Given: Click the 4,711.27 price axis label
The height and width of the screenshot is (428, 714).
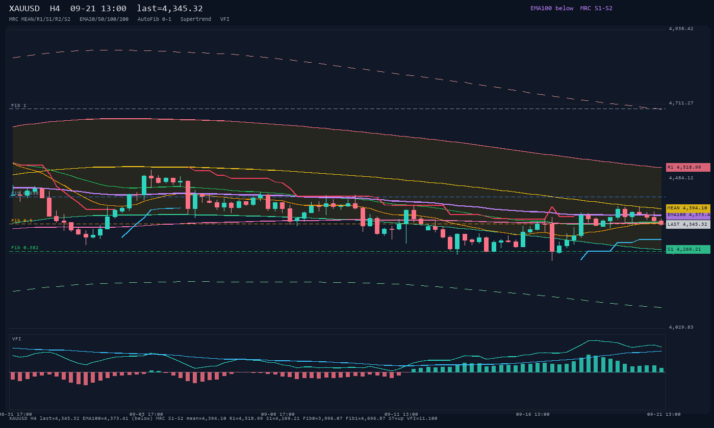Looking at the screenshot, I should [x=681, y=103].
